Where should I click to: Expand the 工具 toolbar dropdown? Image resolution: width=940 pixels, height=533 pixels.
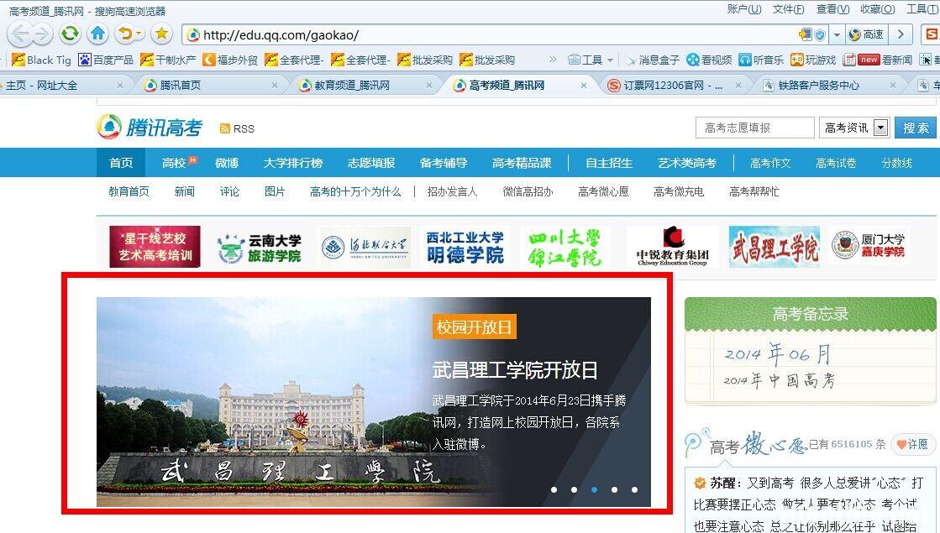point(609,60)
